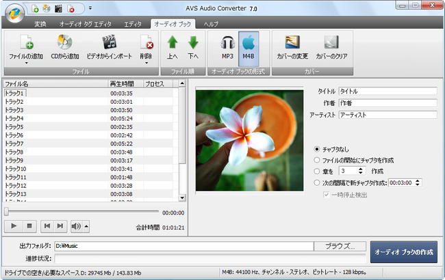Click file list scroll up arrow
The image size is (445, 280).
coord(182,83)
